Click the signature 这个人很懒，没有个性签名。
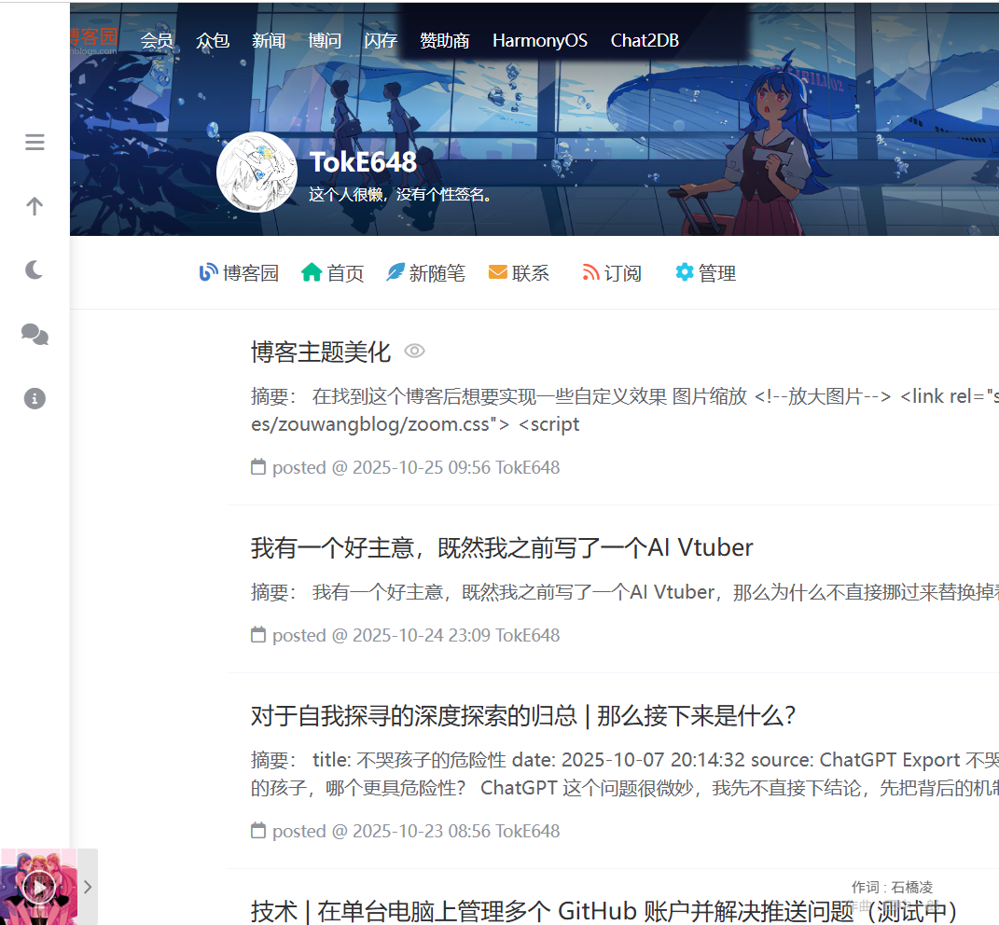This screenshot has height=925, width=999. 402,194
